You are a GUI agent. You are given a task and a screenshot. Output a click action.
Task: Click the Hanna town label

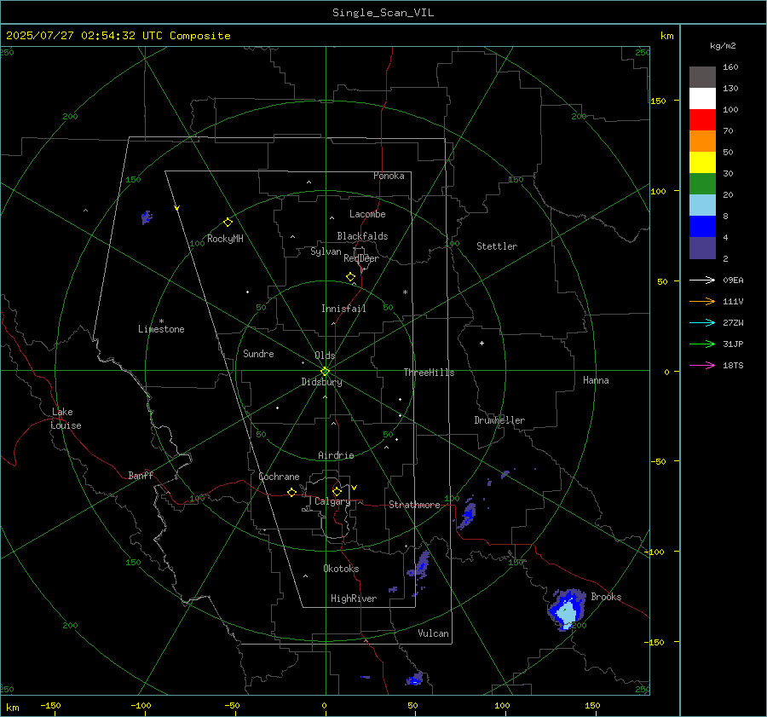click(x=596, y=380)
